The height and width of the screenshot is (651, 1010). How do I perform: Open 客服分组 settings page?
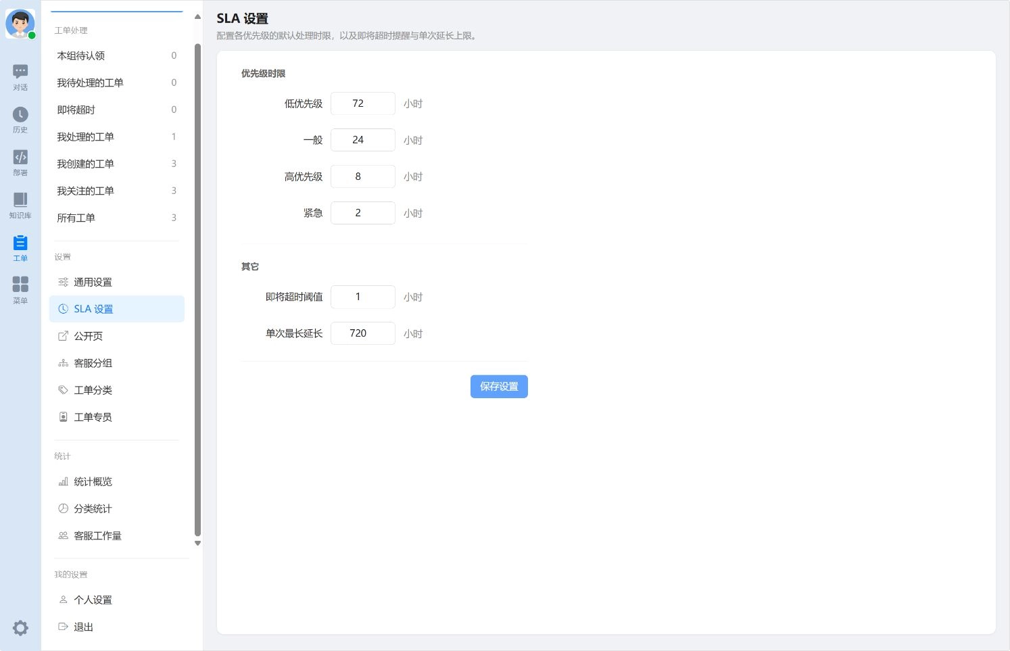[x=117, y=363]
